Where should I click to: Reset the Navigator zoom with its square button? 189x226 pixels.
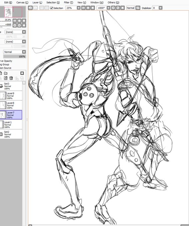pyautogui.click(x=24, y=21)
